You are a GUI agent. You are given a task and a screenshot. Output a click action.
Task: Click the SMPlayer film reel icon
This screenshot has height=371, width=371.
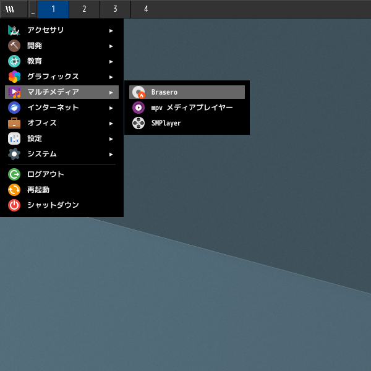pyautogui.click(x=139, y=123)
